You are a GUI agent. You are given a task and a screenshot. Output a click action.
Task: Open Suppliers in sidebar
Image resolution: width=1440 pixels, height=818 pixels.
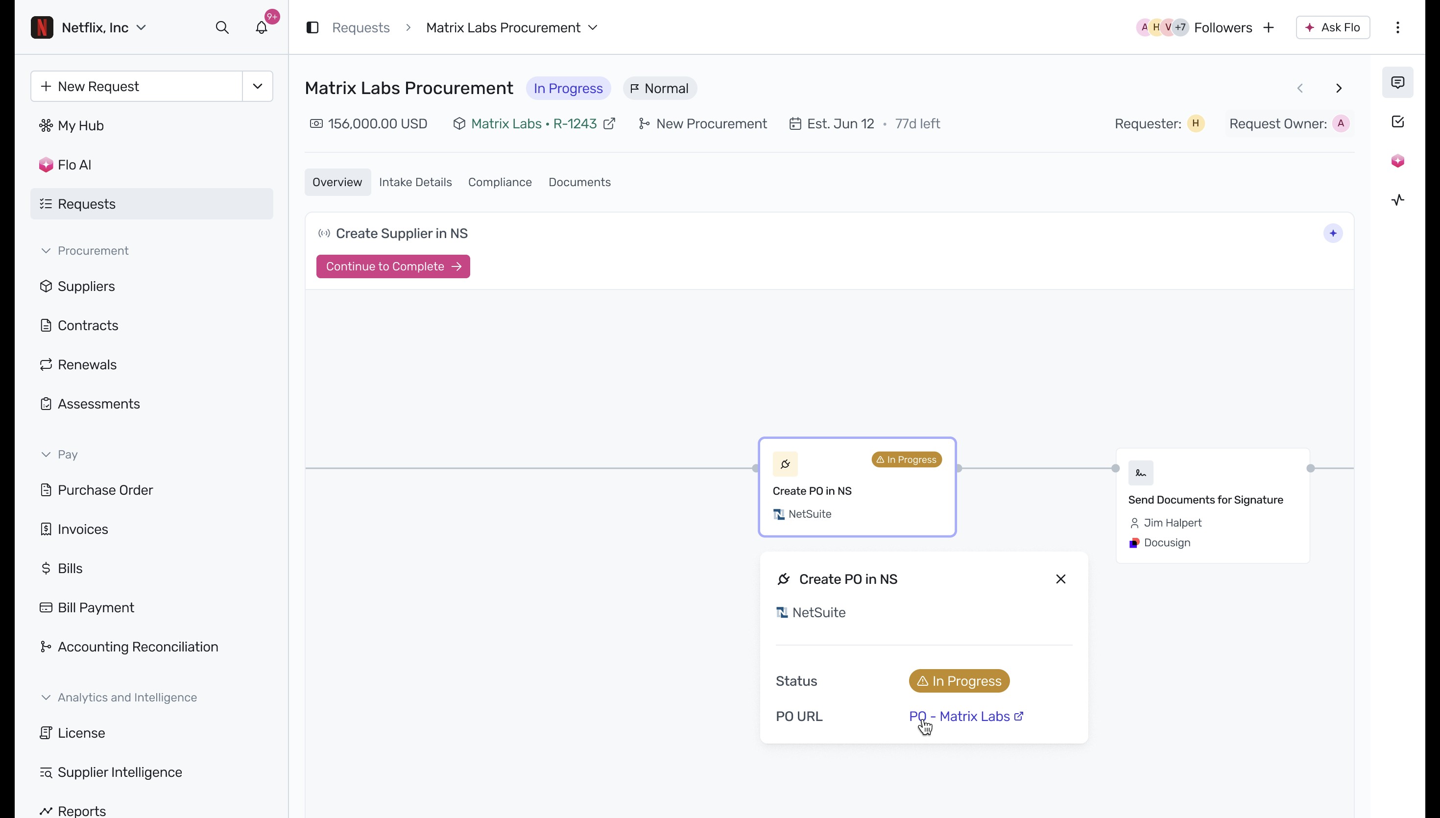point(152,287)
